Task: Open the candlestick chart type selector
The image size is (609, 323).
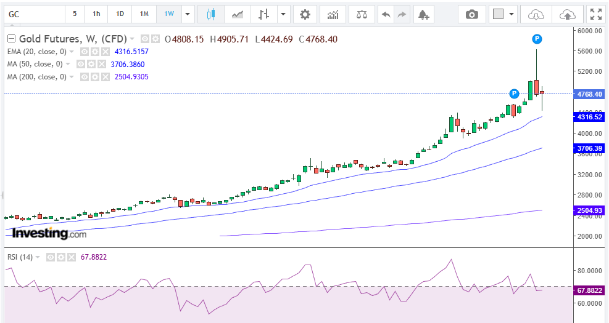Action: click(210, 14)
